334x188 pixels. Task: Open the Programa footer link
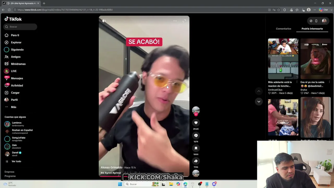click(10, 176)
